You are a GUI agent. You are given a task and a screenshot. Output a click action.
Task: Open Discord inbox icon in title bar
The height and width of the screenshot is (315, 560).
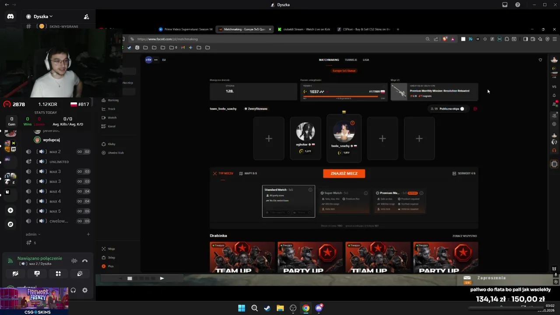[x=505, y=5]
